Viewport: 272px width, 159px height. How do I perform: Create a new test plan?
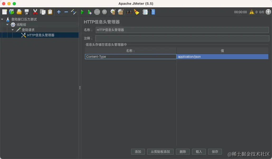[4, 12]
